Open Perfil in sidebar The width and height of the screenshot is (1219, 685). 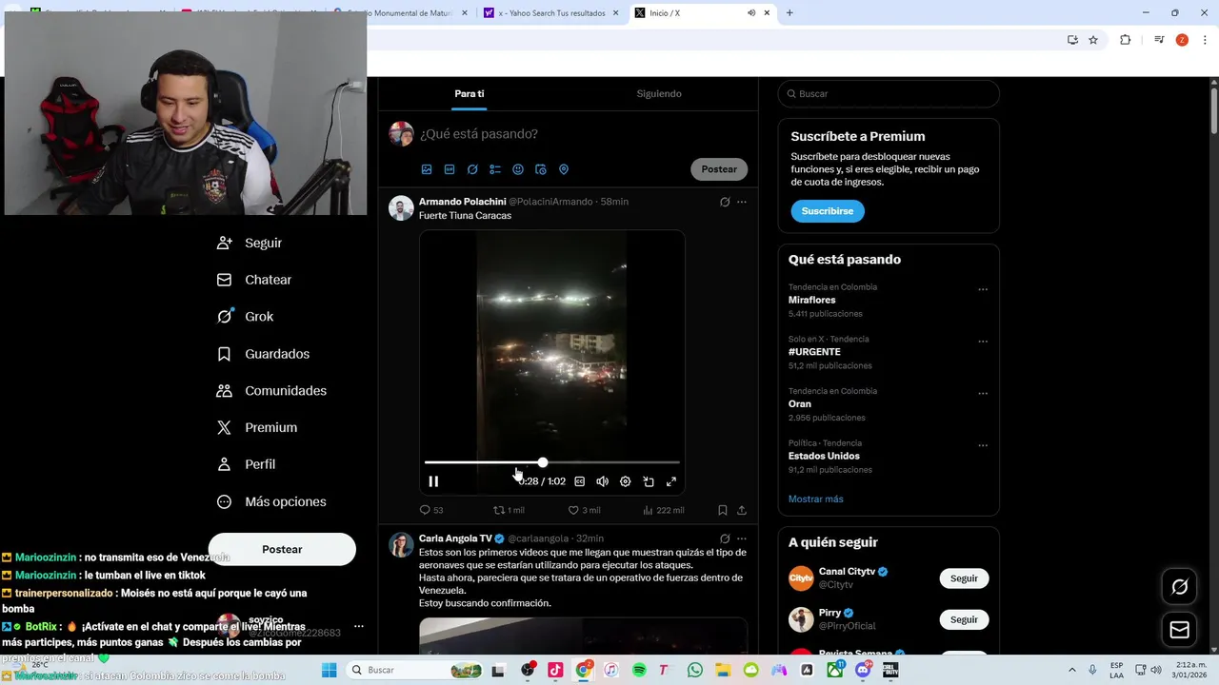pyautogui.click(x=246, y=464)
